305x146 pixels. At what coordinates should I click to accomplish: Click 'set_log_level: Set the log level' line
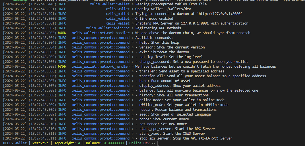point(169,57)
